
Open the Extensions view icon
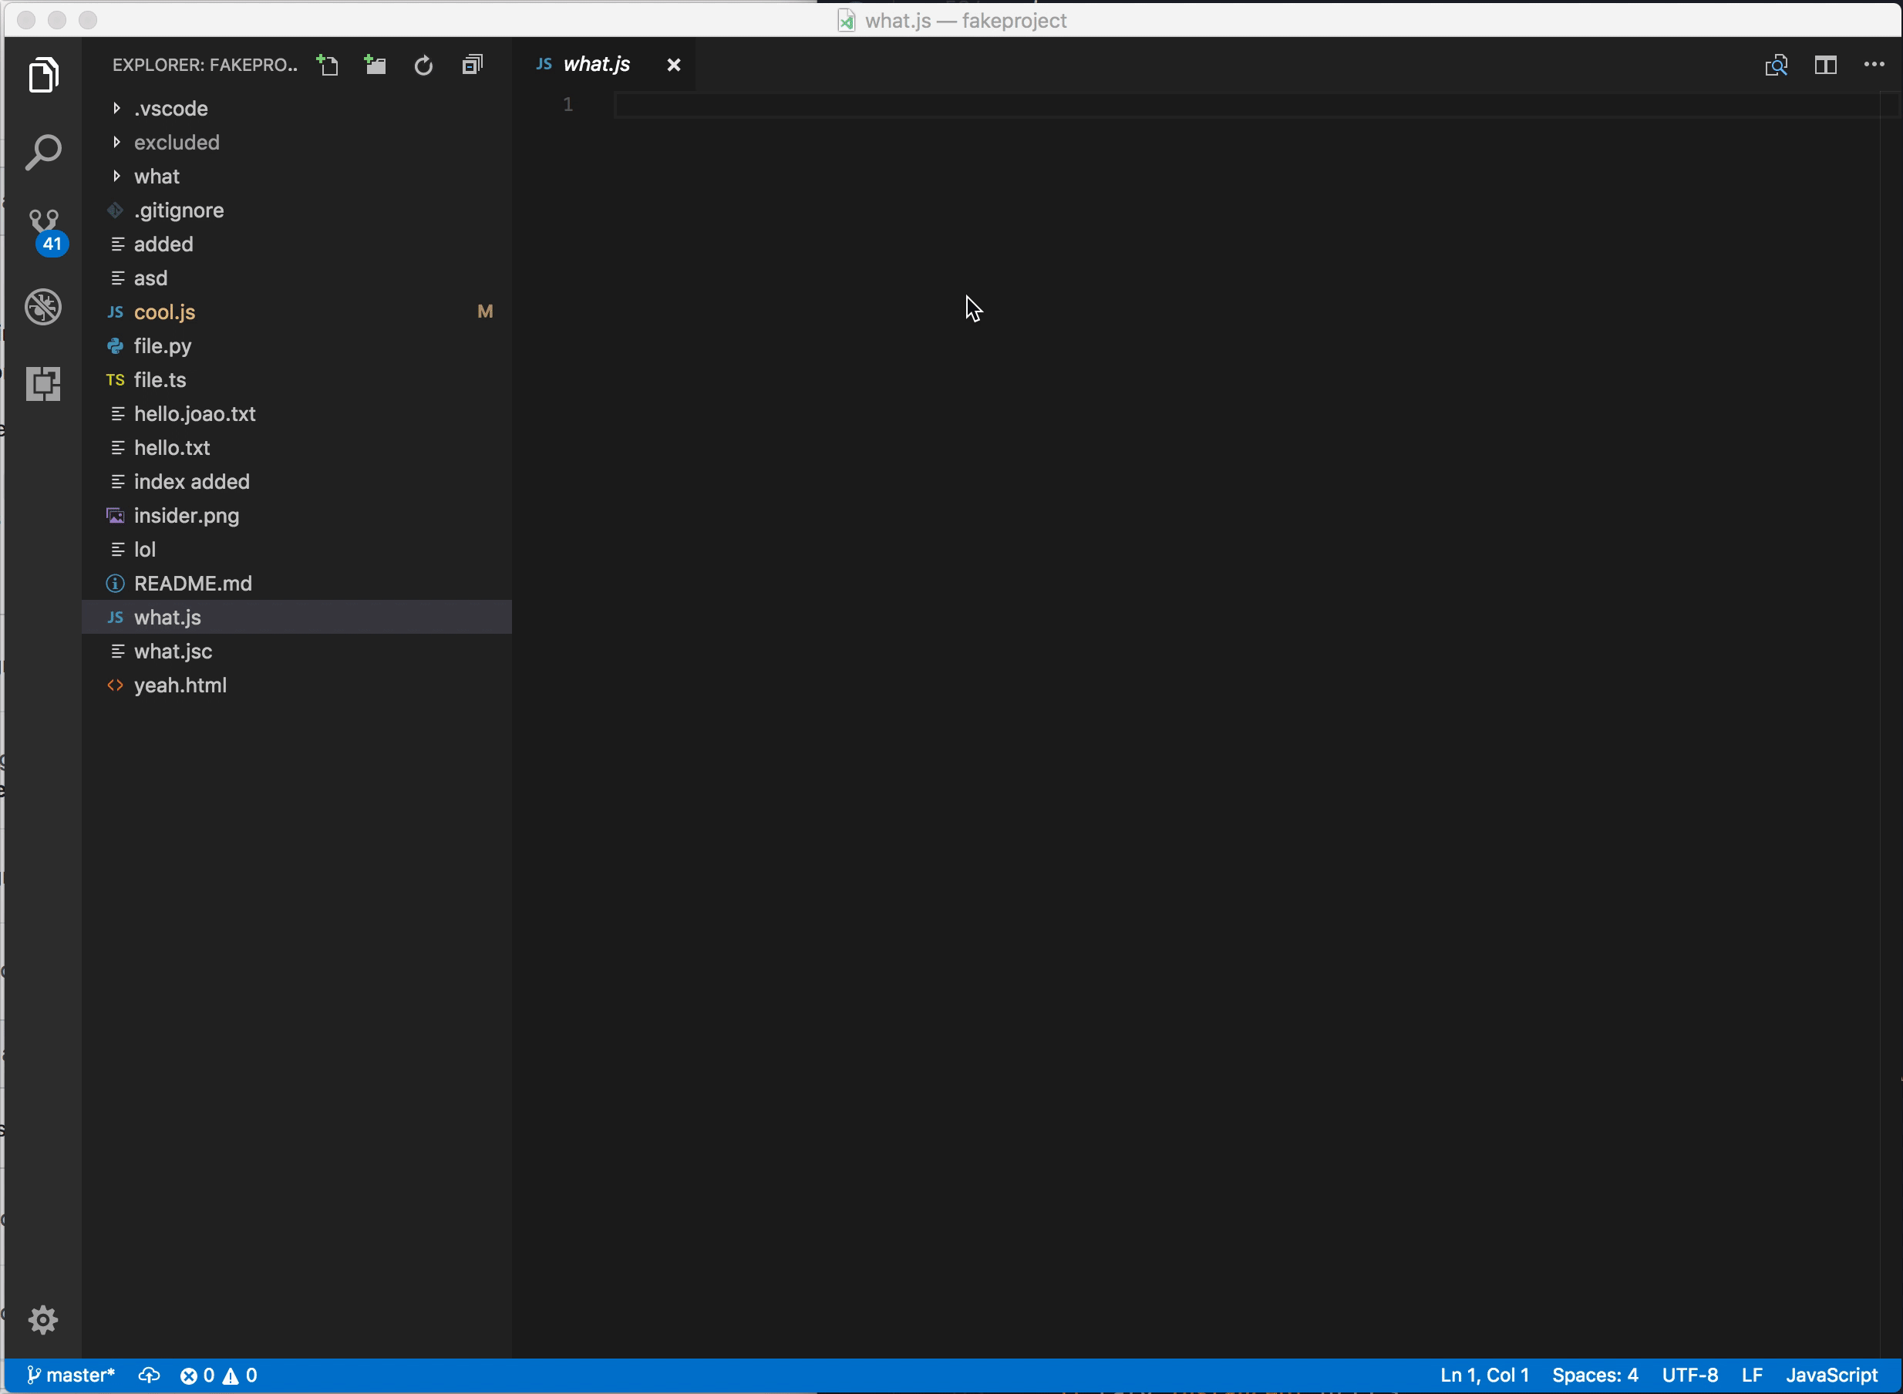(43, 384)
